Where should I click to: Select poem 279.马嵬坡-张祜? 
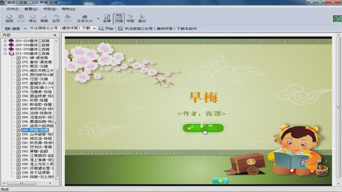point(37,92)
